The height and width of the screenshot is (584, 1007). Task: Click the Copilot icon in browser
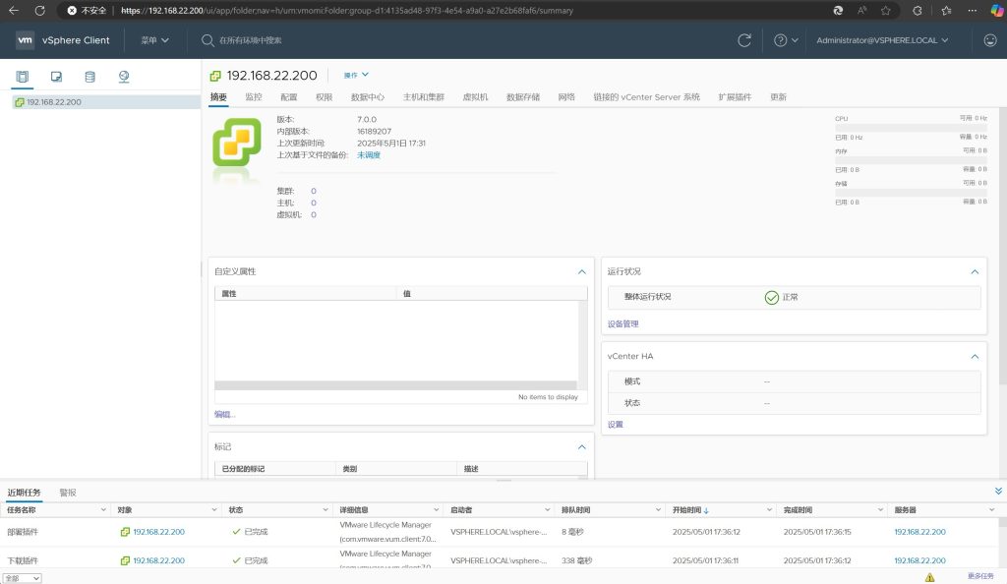pos(997,10)
